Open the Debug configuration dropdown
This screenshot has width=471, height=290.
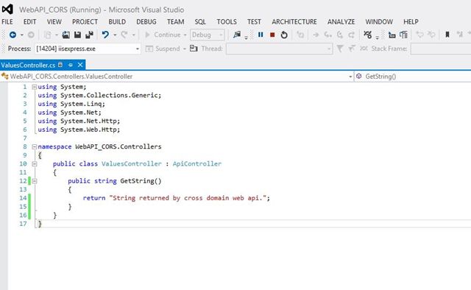pos(208,35)
